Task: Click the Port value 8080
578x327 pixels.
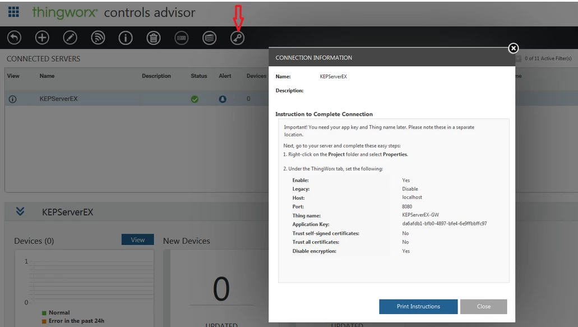Action: (x=407, y=206)
